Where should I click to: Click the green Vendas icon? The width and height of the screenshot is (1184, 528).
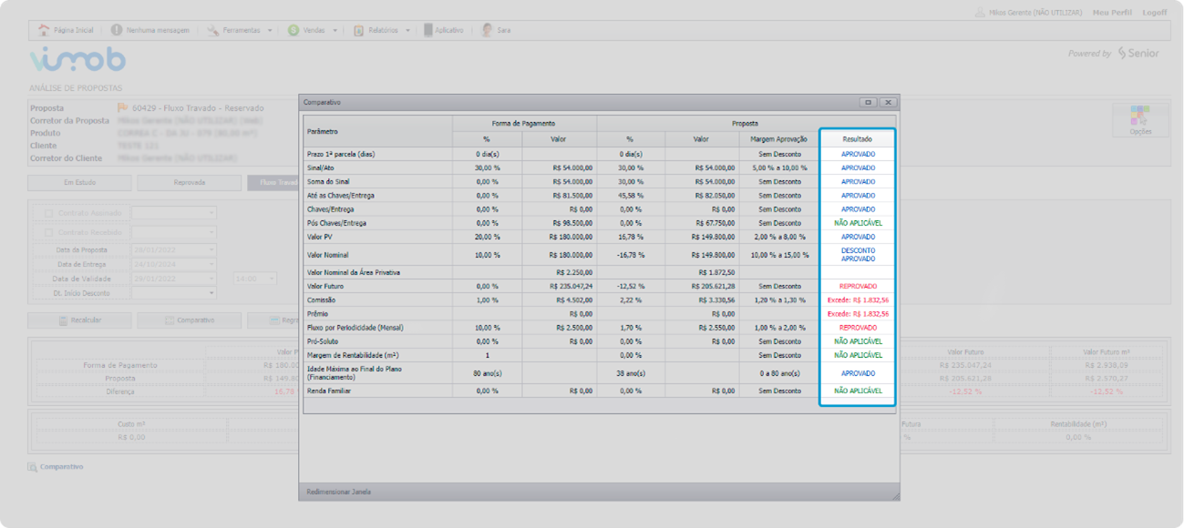293,30
